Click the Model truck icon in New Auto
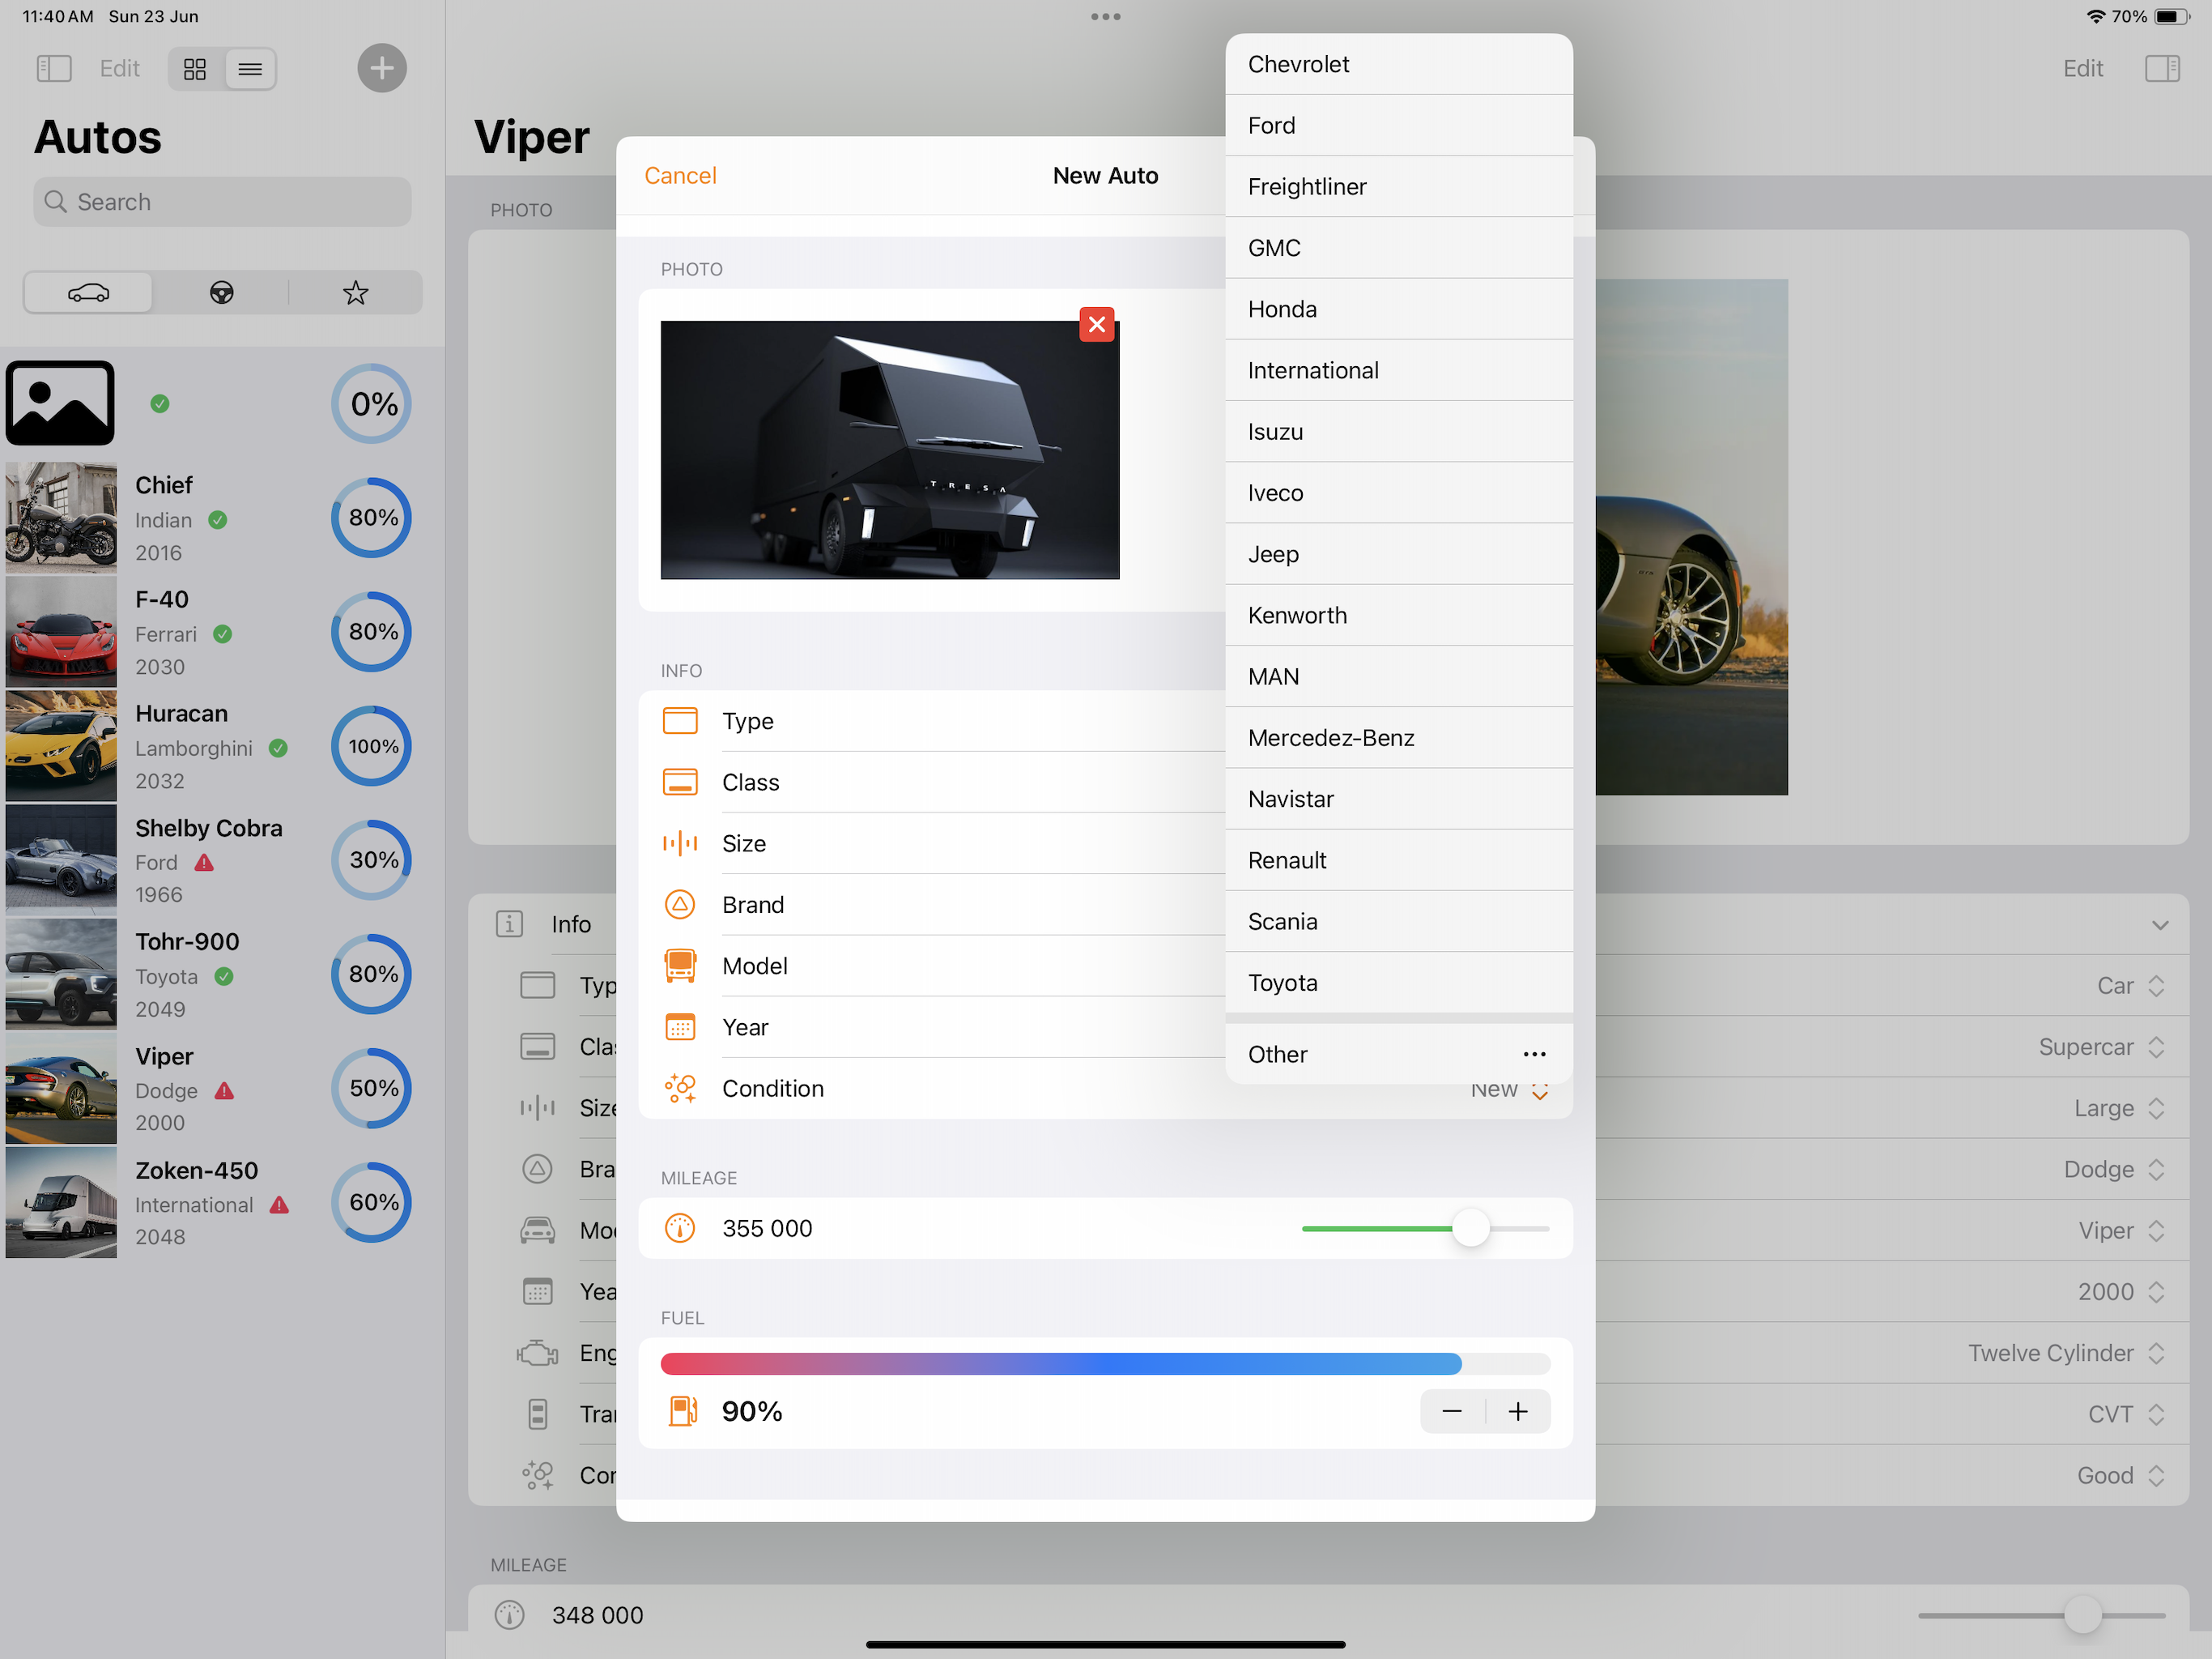Image resolution: width=2212 pixels, height=1659 pixels. pos(680,966)
